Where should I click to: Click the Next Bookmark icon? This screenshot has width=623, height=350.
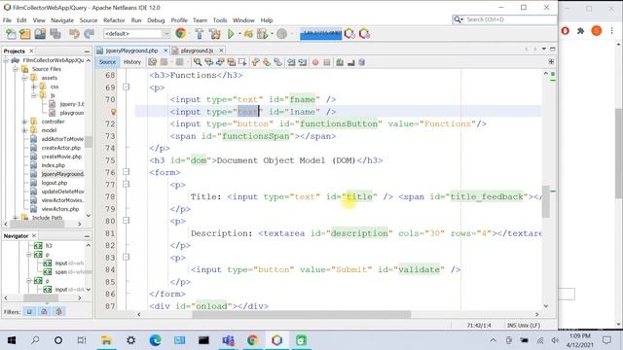267,62
